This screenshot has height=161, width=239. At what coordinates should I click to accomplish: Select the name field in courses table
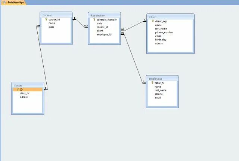[x=52, y=23]
